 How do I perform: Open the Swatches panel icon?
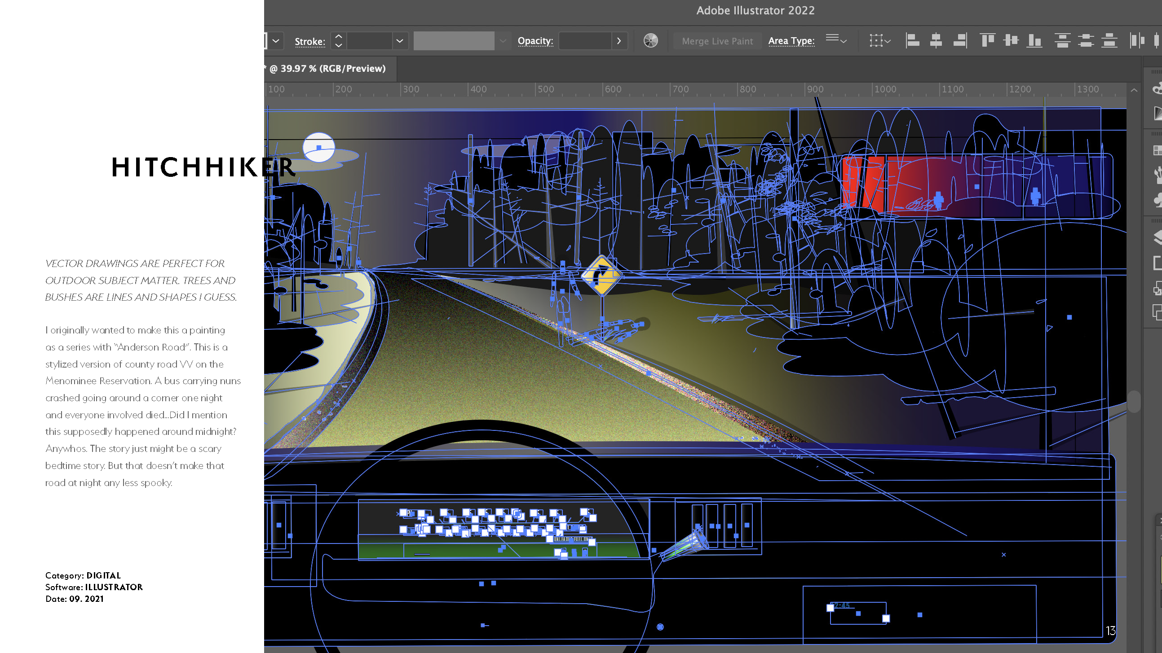click(1158, 150)
